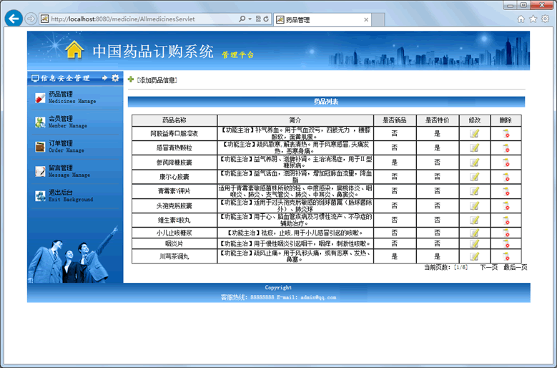Open browser Tools gear menu
This screenshot has width=557, height=368.
(x=545, y=19)
